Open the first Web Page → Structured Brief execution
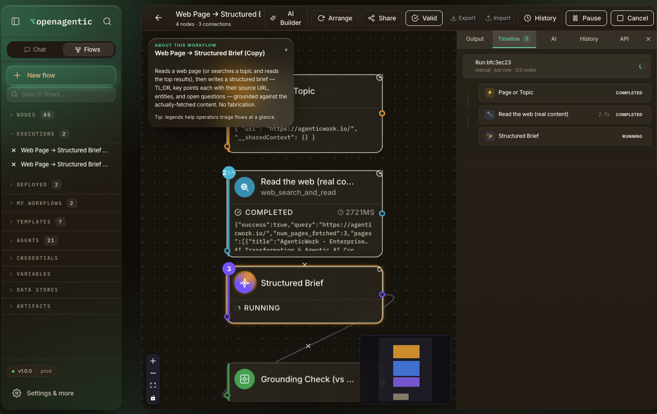This screenshot has width=657, height=414. point(64,150)
